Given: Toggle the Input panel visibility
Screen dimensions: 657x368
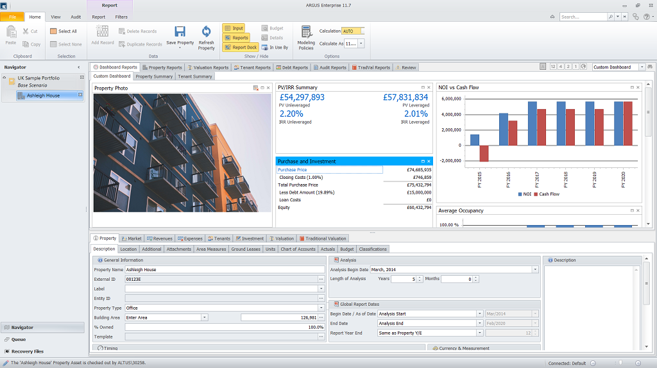Looking at the screenshot, I should [234, 28].
